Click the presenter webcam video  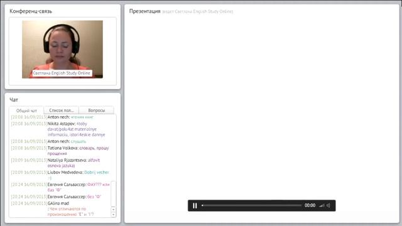pyautogui.click(x=62, y=49)
